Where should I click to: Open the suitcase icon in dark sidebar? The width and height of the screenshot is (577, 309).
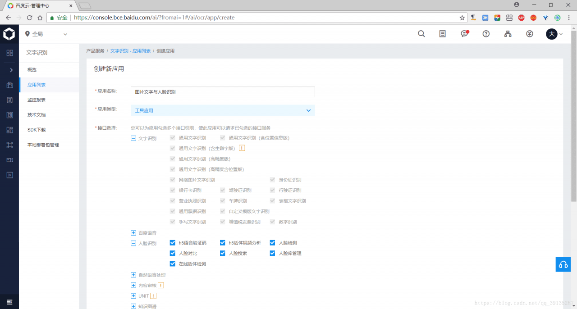point(9,85)
